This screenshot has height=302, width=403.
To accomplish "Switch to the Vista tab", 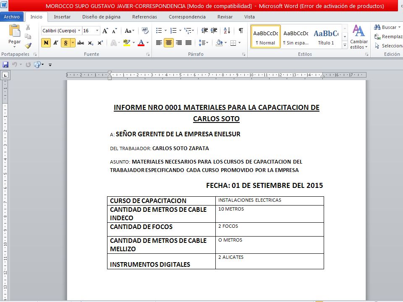I will pyautogui.click(x=249, y=17).
